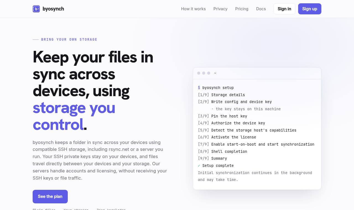This screenshot has height=210, width=354.
Task: Click step 3/9 Pin the host key
Action: tap(222, 116)
